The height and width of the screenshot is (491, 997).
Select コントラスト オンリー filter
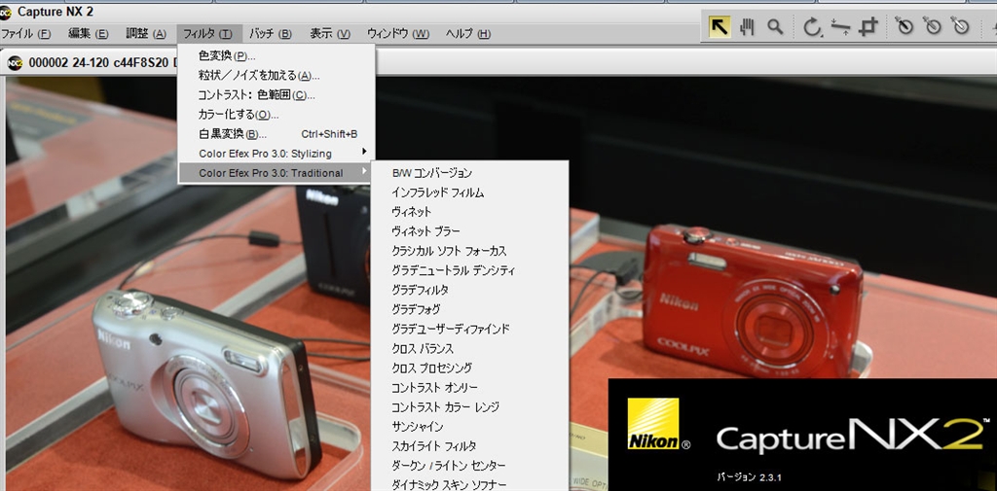pos(470,388)
